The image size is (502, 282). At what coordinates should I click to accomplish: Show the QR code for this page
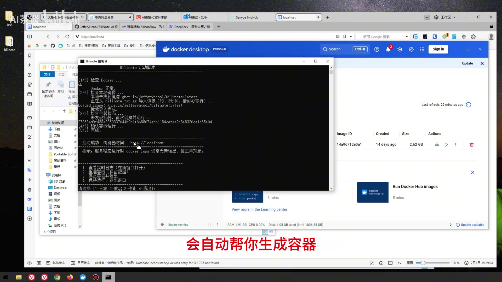(338, 37)
